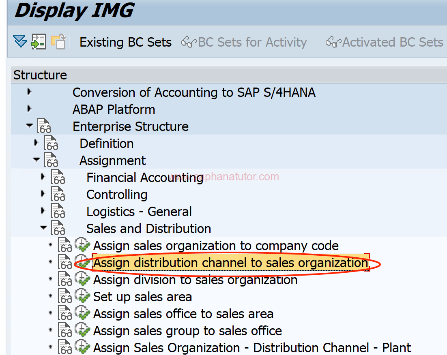Execute Assign sales office to sales area activity
447x355 pixels.
tap(82, 313)
